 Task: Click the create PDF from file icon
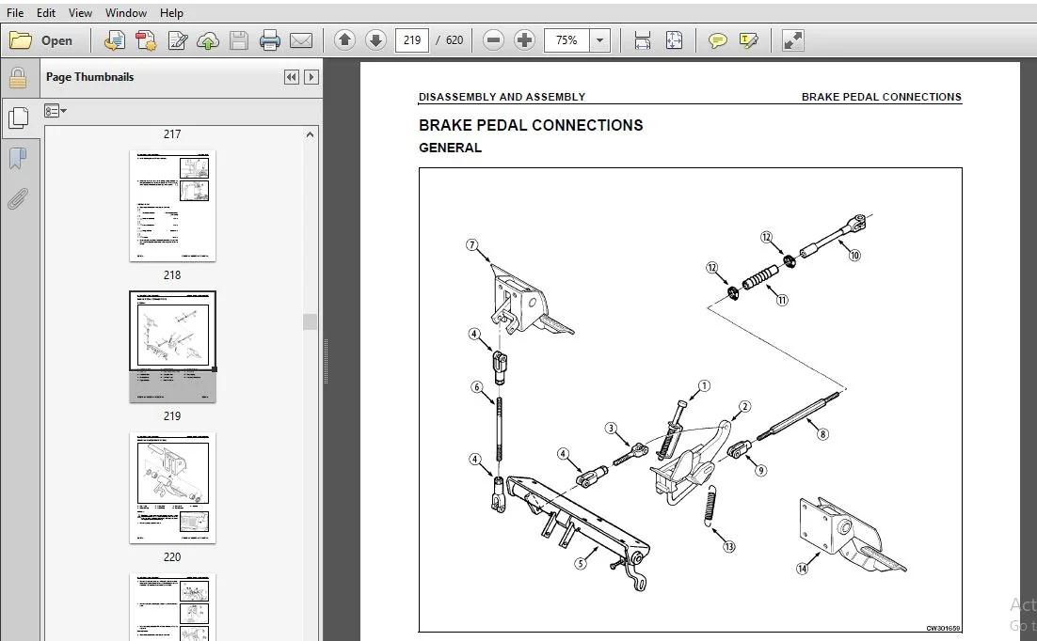(x=115, y=40)
